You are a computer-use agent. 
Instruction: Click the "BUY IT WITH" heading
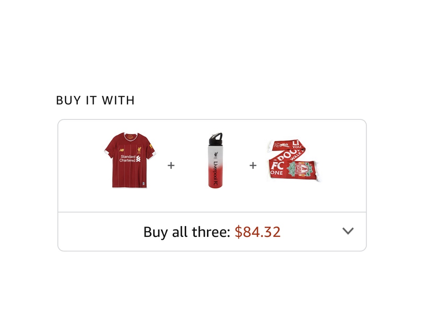[95, 100]
